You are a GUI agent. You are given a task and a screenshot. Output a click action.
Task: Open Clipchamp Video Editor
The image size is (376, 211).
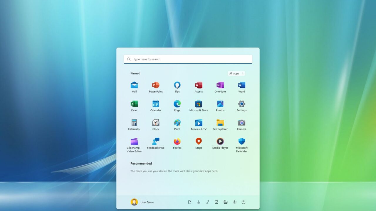(134, 145)
